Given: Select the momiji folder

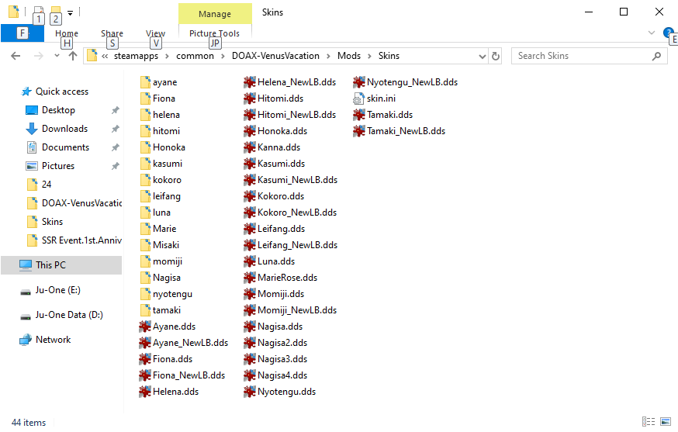Looking at the screenshot, I should pos(161,261).
